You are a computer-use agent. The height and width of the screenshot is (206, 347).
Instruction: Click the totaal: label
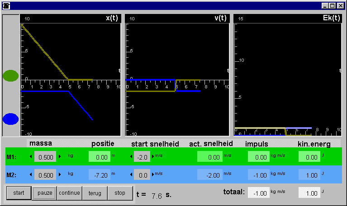[234, 192]
